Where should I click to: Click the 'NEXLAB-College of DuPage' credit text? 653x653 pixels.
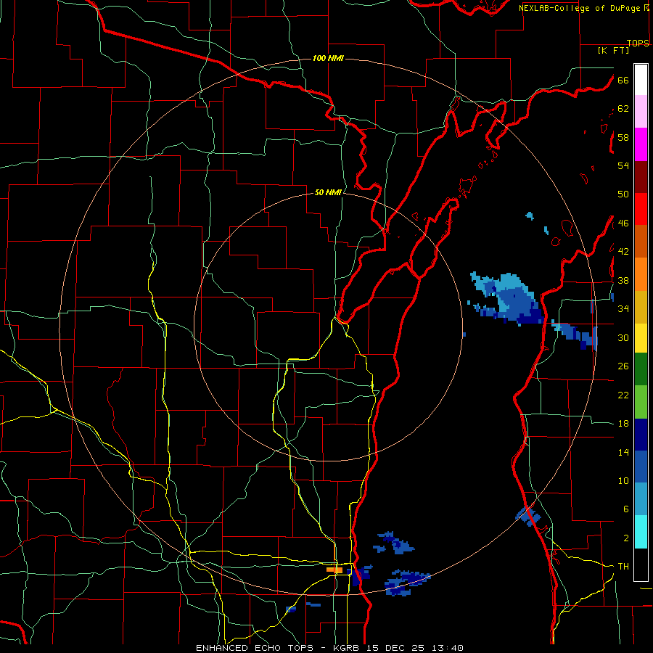click(x=579, y=8)
